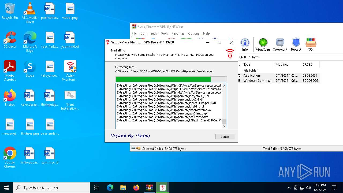This screenshot has width=343, height=193.
Task: Open Microsoft Edge desktop shortcut
Action: point(30,42)
